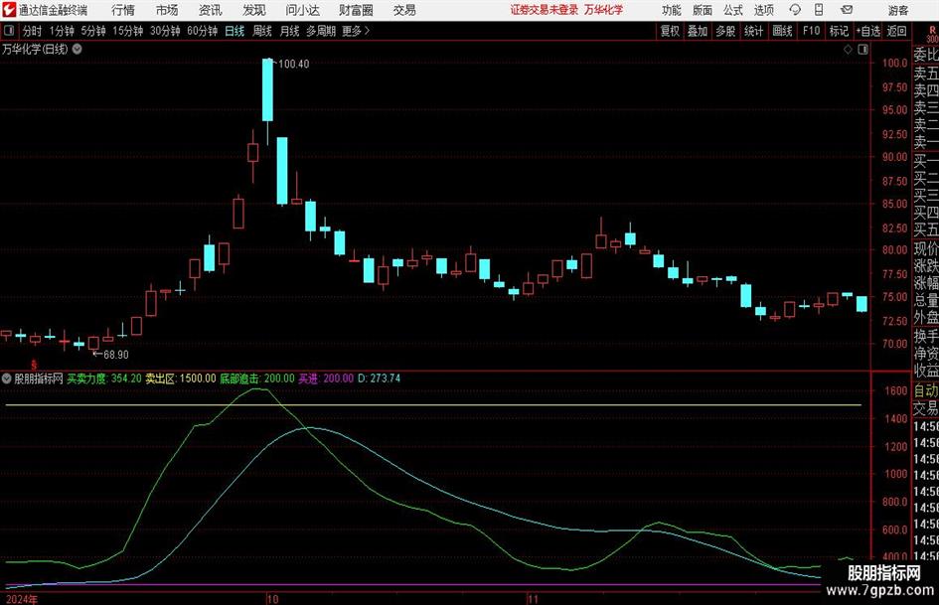Open the 交易 menu
The height and width of the screenshot is (605, 939).
click(x=404, y=10)
